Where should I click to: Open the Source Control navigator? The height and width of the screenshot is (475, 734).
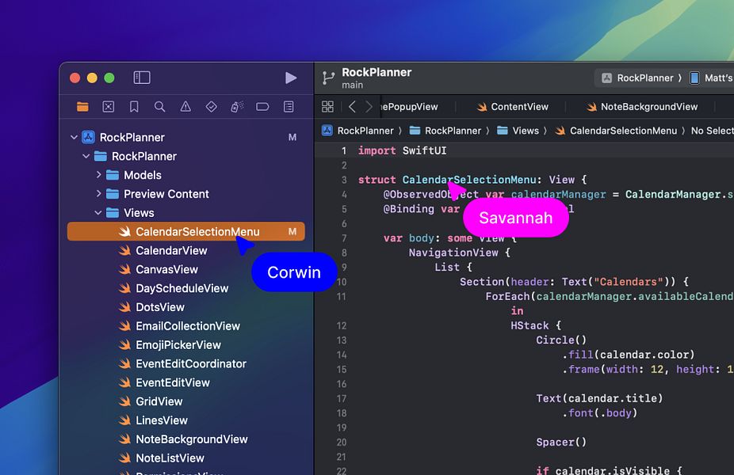pos(108,107)
